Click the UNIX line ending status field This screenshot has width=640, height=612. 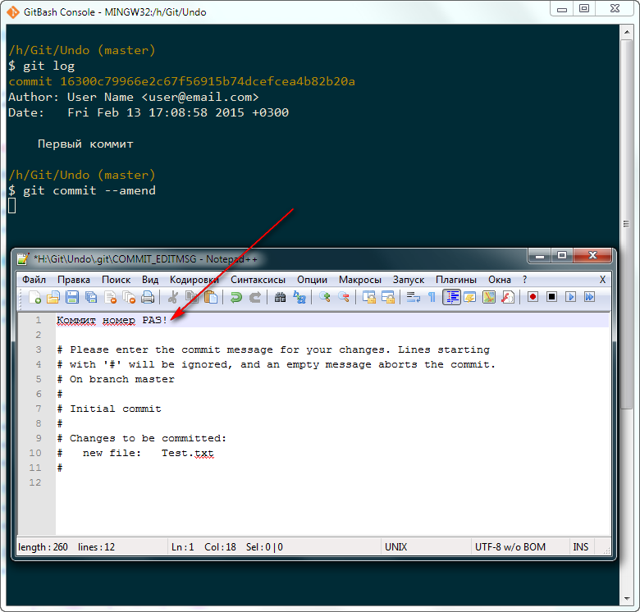(426, 546)
